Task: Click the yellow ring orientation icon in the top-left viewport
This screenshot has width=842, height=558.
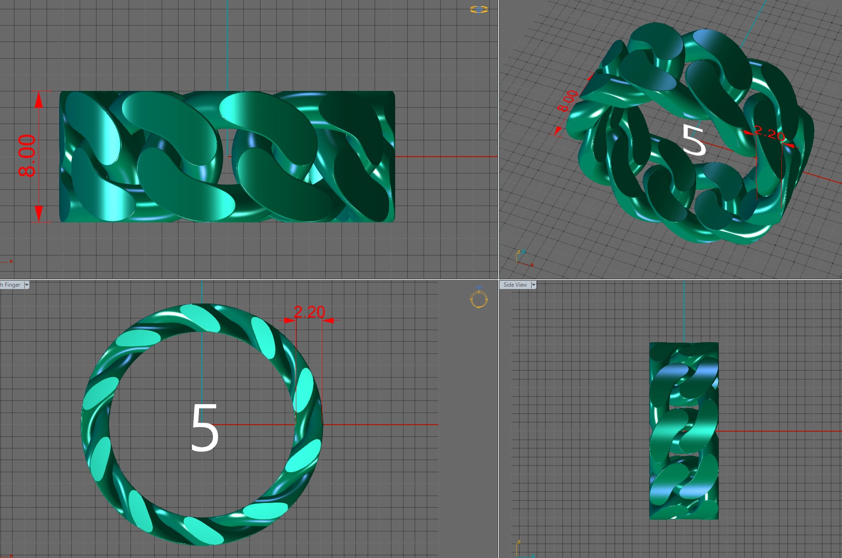Action: tap(479, 9)
